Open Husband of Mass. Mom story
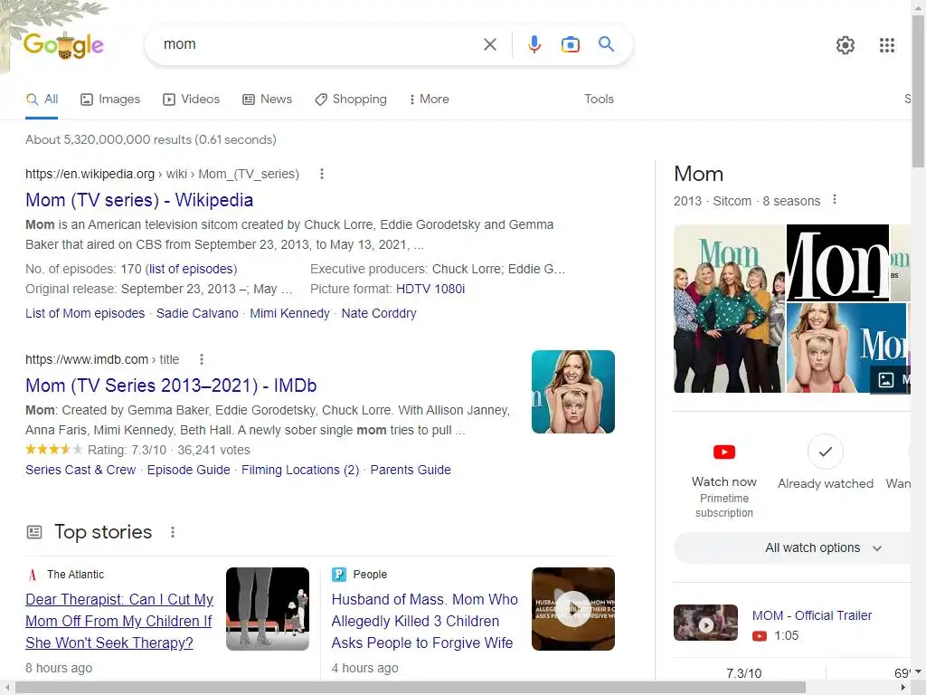This screenshot has height=695, width=926. [425, 621]
